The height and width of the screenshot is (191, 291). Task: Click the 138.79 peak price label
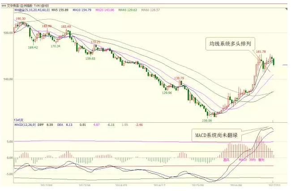(x=179, y=78)
